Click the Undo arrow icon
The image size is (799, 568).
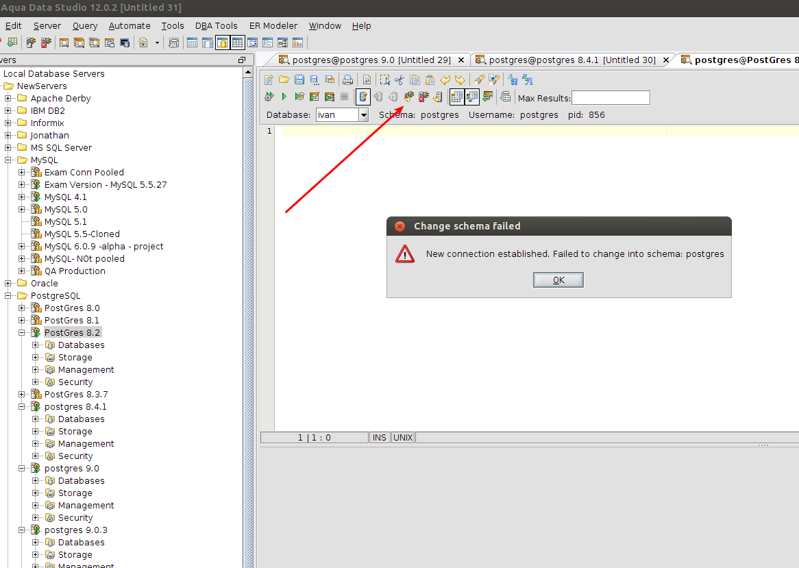445,79
